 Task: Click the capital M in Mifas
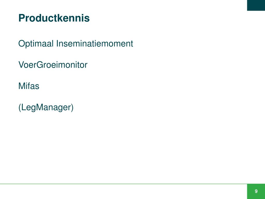(22, 86)
